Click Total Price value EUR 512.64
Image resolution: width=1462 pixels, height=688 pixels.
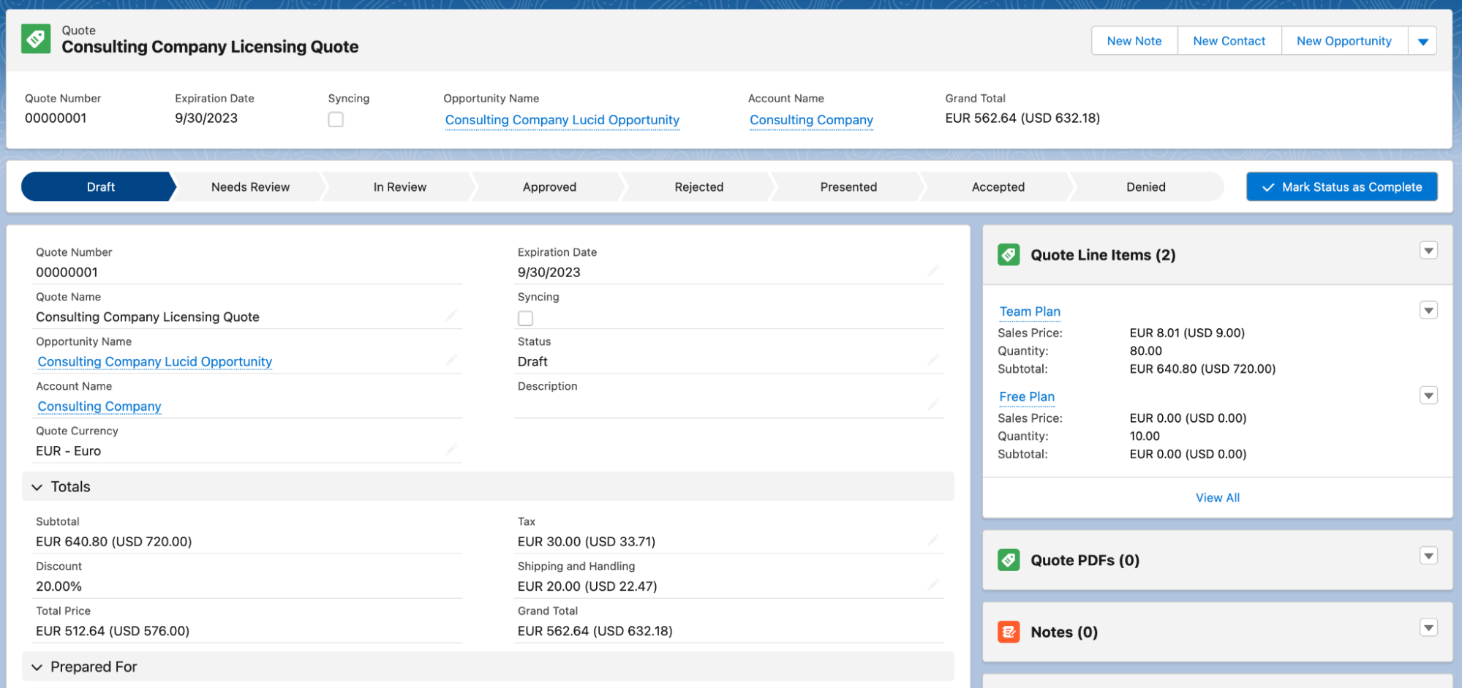pyautogui.click(x=113, y=630)
